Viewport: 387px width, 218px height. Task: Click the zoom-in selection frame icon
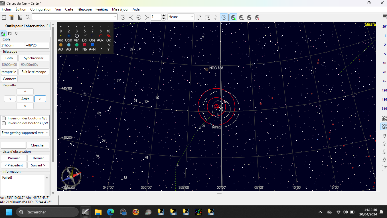coord(200,17)
